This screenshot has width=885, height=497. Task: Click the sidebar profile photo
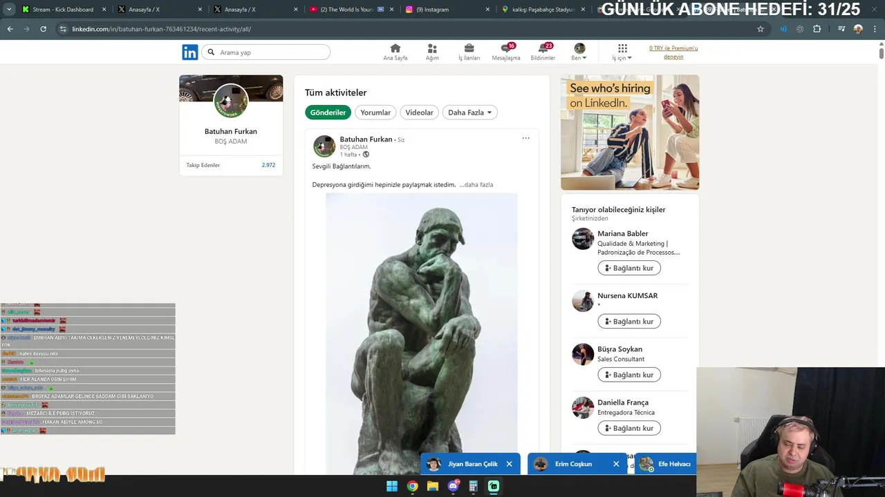(231, 101)
